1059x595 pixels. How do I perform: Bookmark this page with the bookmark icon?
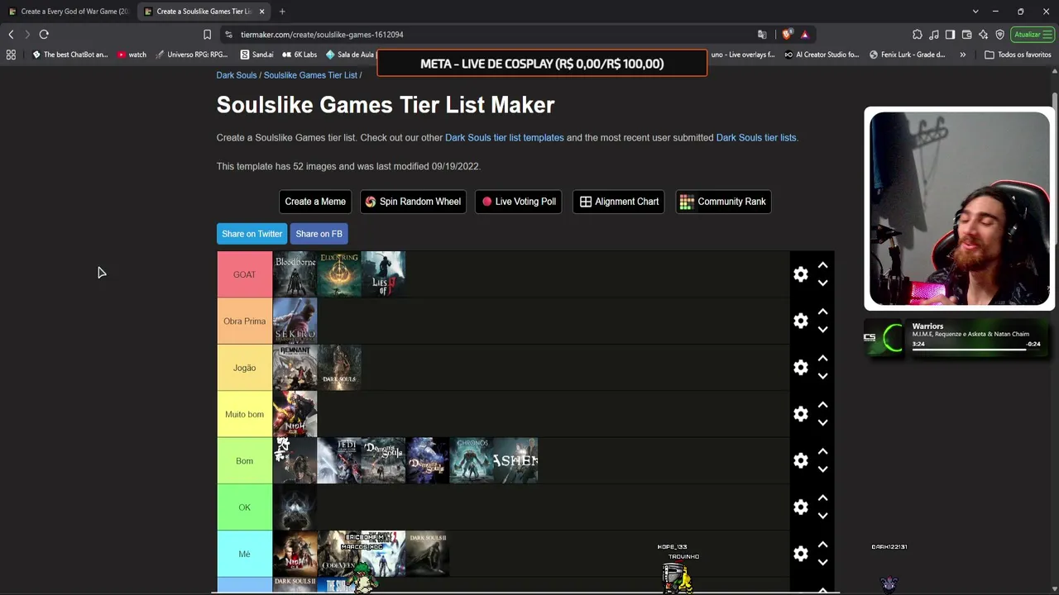(x=207, y=35)
